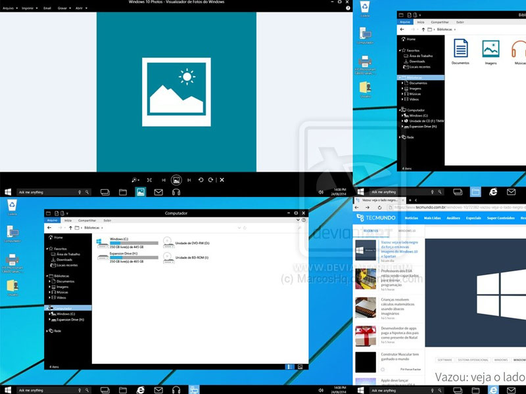Switch to Exibir tab in Computador window
Screen dimensions: 526x394
(x=107, y=221)
